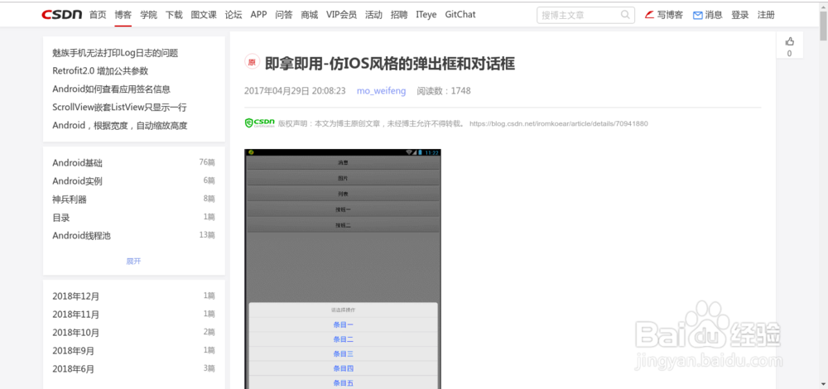828x389 pixels.
Task: Click the article title 即拿即用-仿IOS风格的弹出框和对话框
Action: tap(390, 64)
